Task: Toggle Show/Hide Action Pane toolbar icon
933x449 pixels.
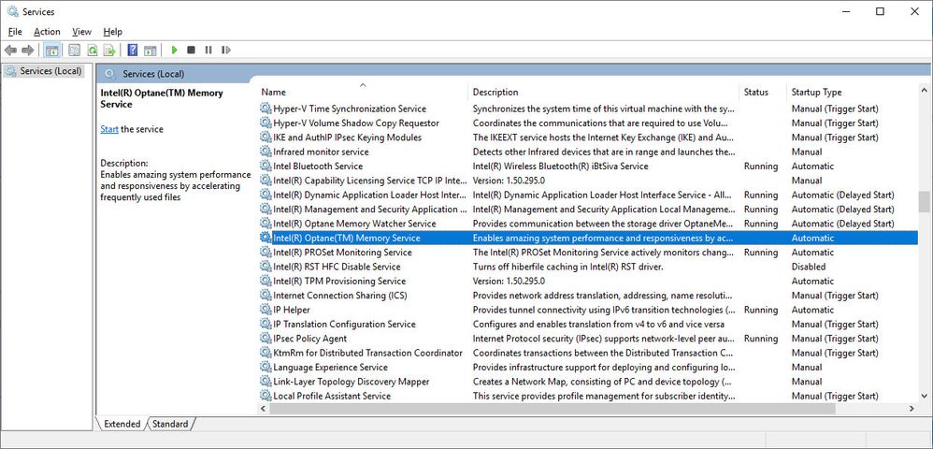Action: coord(150,50)
